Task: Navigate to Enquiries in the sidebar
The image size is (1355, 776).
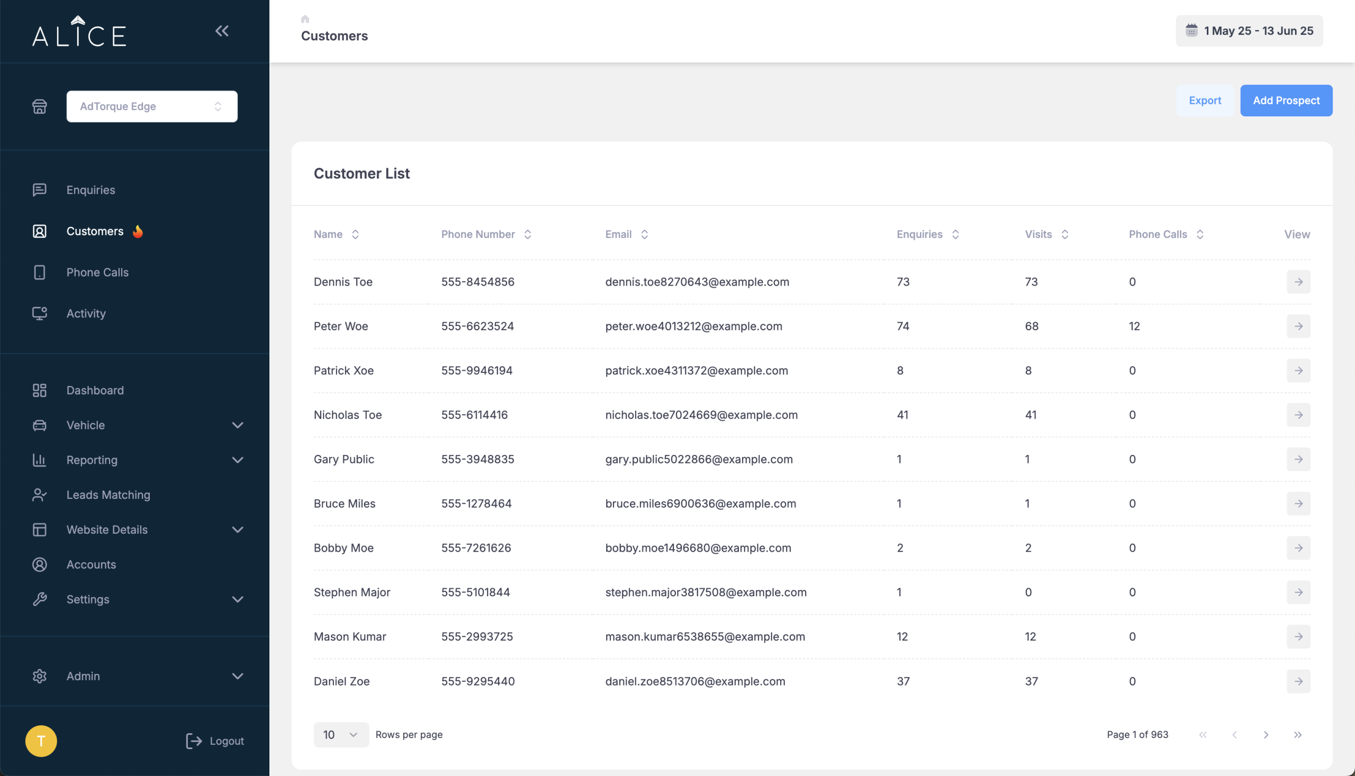Action: (x=91, y=190)
